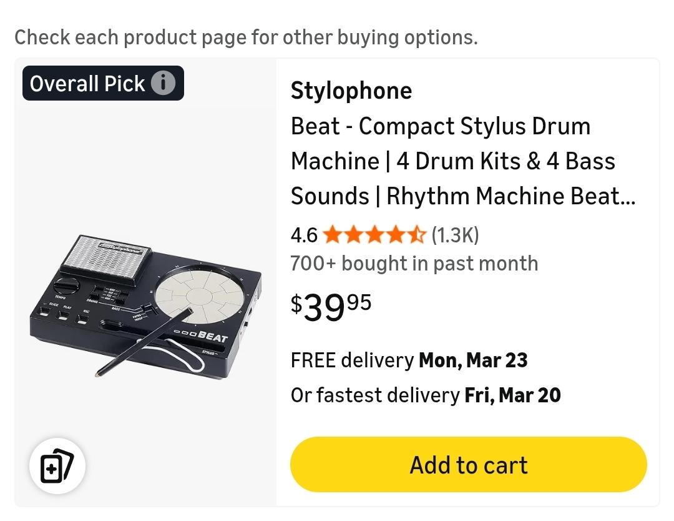Select the Mon, Mar 23 delivery date
The height and width of the screenshot is (521, 674).
coord(473,360)
